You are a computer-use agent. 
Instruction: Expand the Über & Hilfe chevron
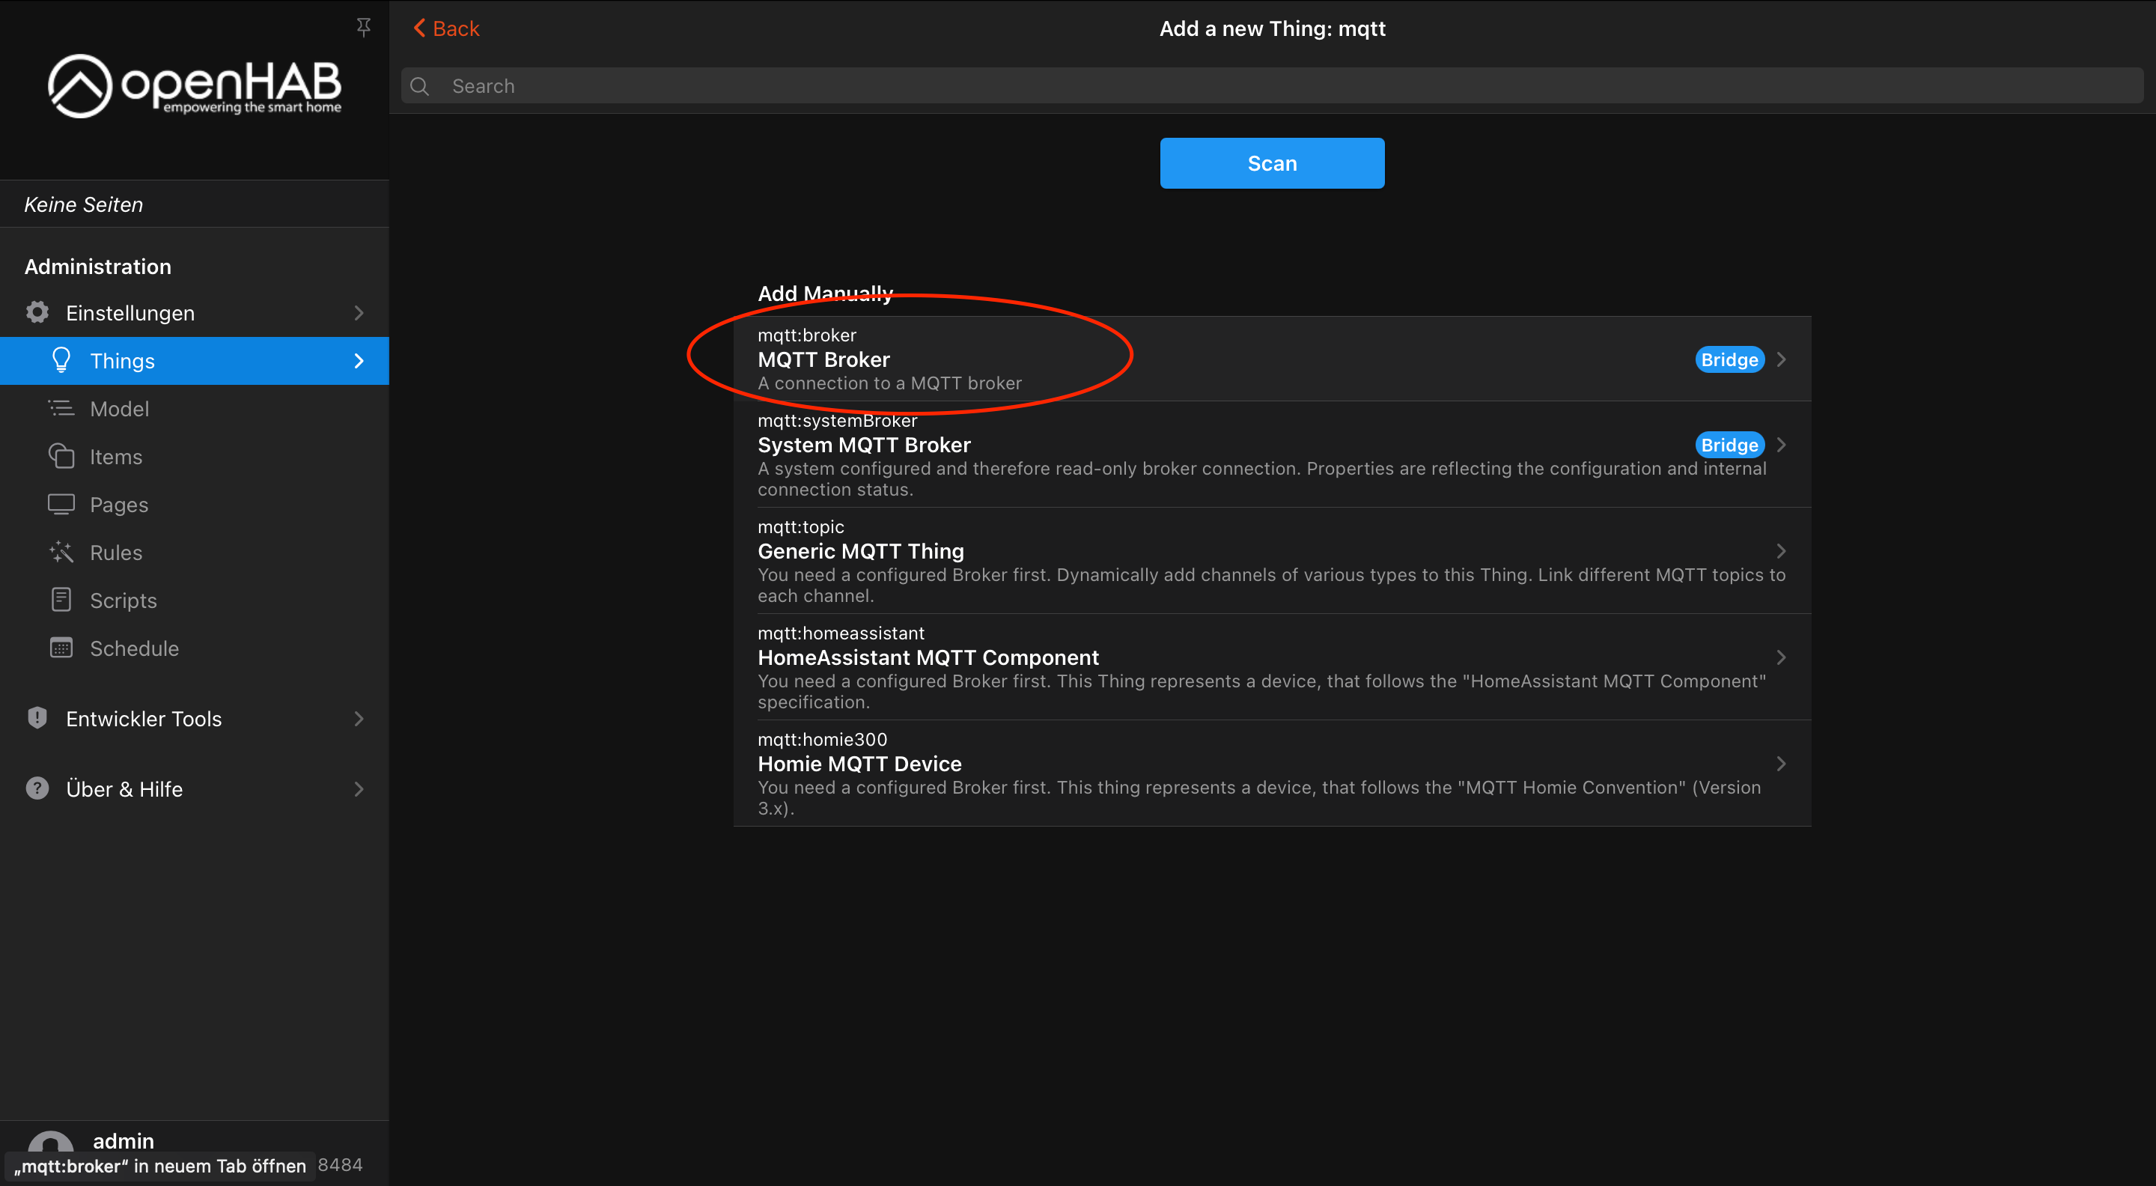[359, 788]
